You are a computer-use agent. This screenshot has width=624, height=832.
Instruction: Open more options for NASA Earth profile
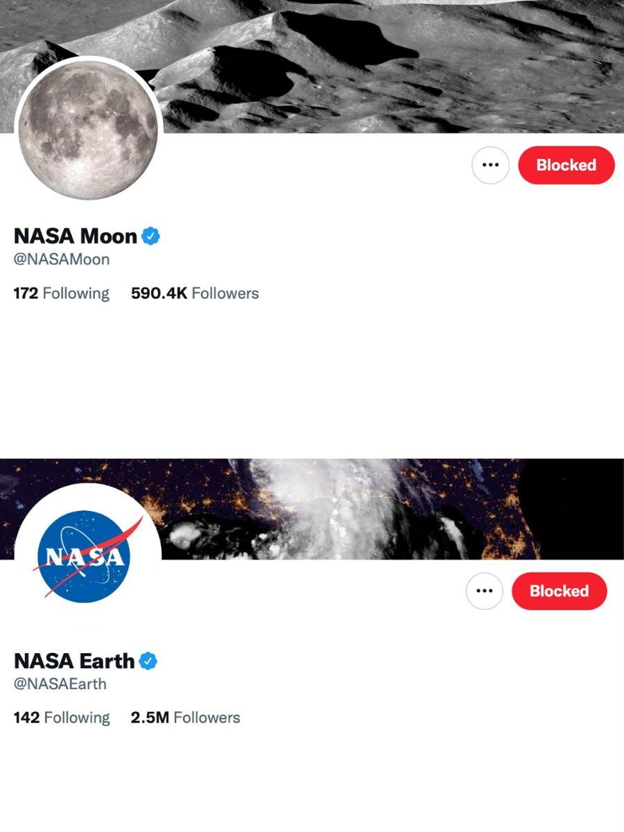click(484, 591)
